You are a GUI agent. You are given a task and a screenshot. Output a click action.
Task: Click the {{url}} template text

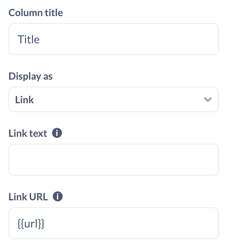[x=31, y=223]
